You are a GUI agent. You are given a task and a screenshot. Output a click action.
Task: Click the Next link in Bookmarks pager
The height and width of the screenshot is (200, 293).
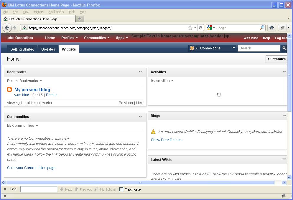coord(140,103)
